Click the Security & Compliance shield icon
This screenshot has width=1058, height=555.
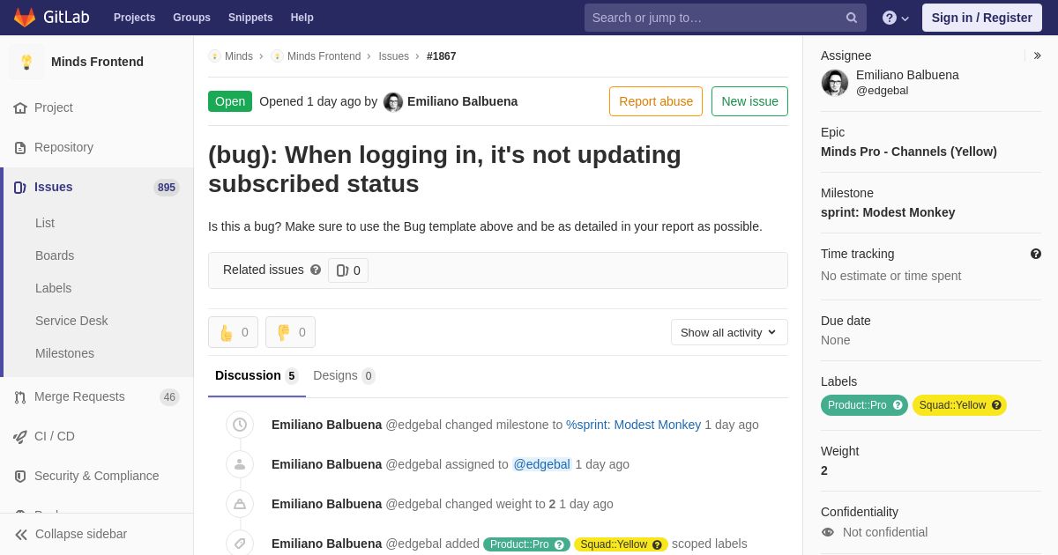pos(20,476)
